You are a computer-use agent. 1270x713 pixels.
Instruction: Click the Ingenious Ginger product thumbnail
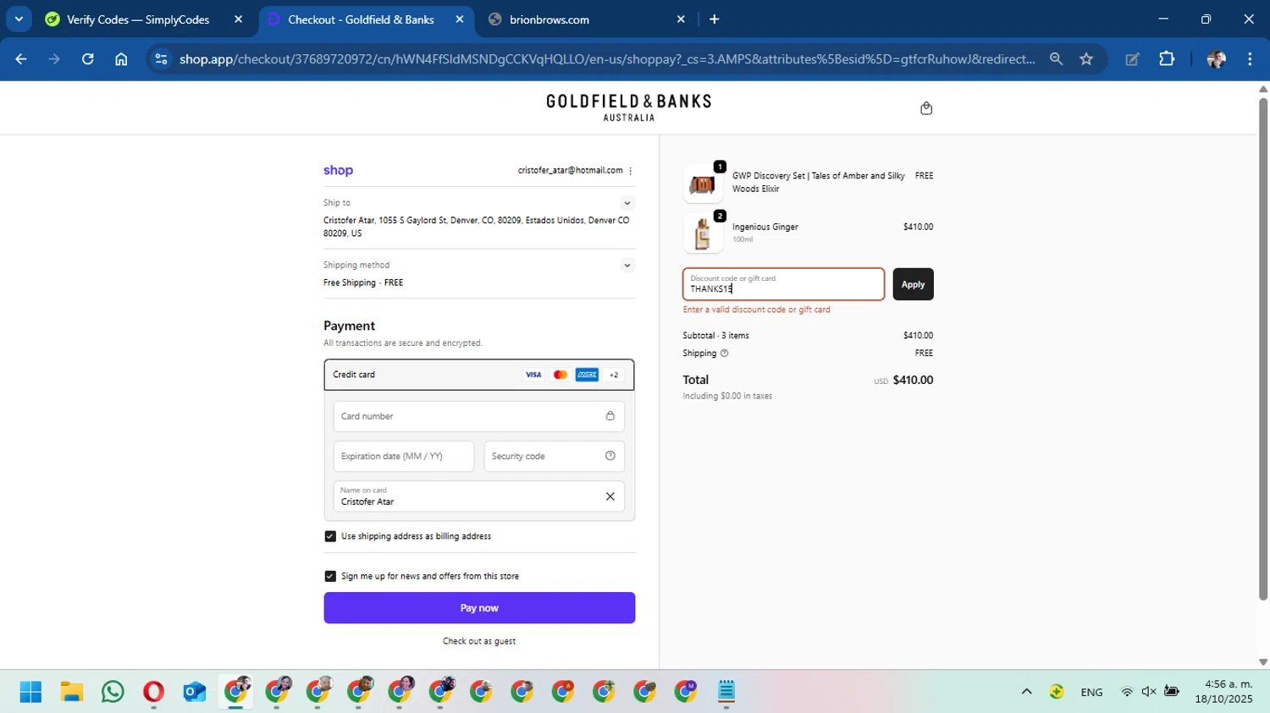click(703, 233)
